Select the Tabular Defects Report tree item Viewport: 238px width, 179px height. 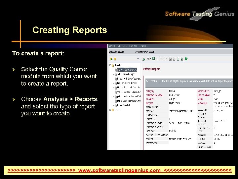126,74
